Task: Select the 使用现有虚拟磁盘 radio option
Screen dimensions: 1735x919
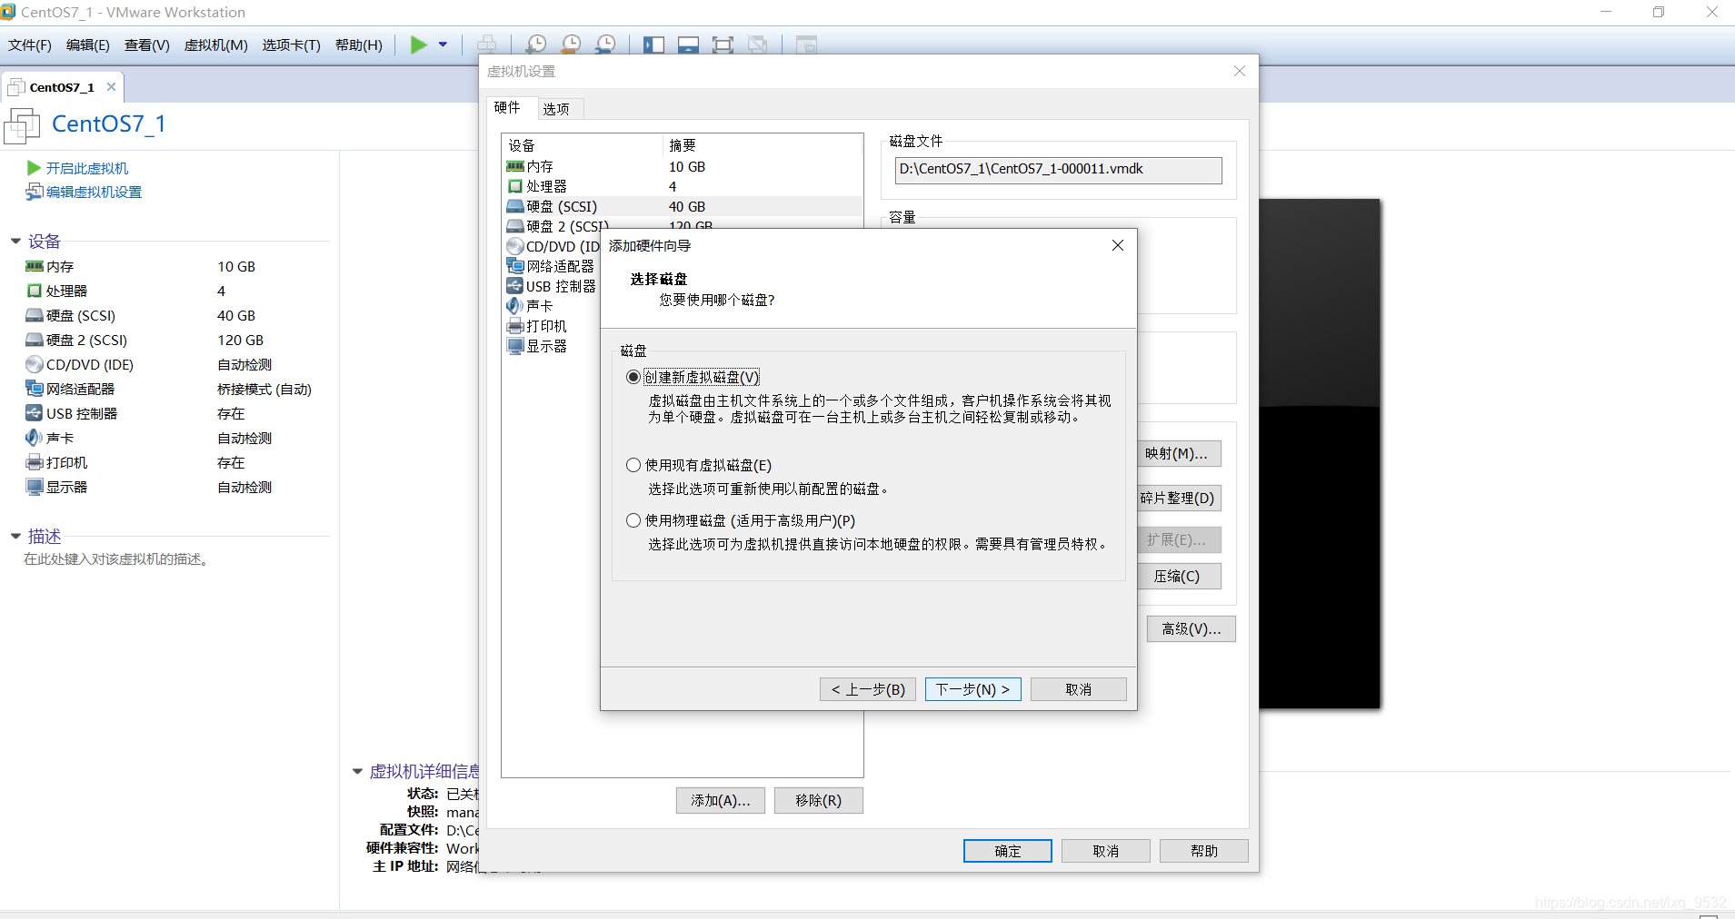Action: click(x=633, y=465)
